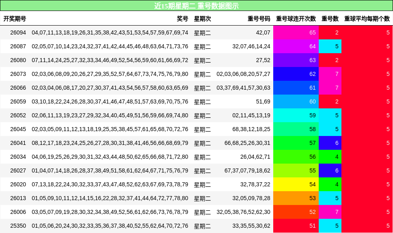Click the 重球平均每期个数 column header
This screenshot has height=233, width=393.
[x=367, y=19]
